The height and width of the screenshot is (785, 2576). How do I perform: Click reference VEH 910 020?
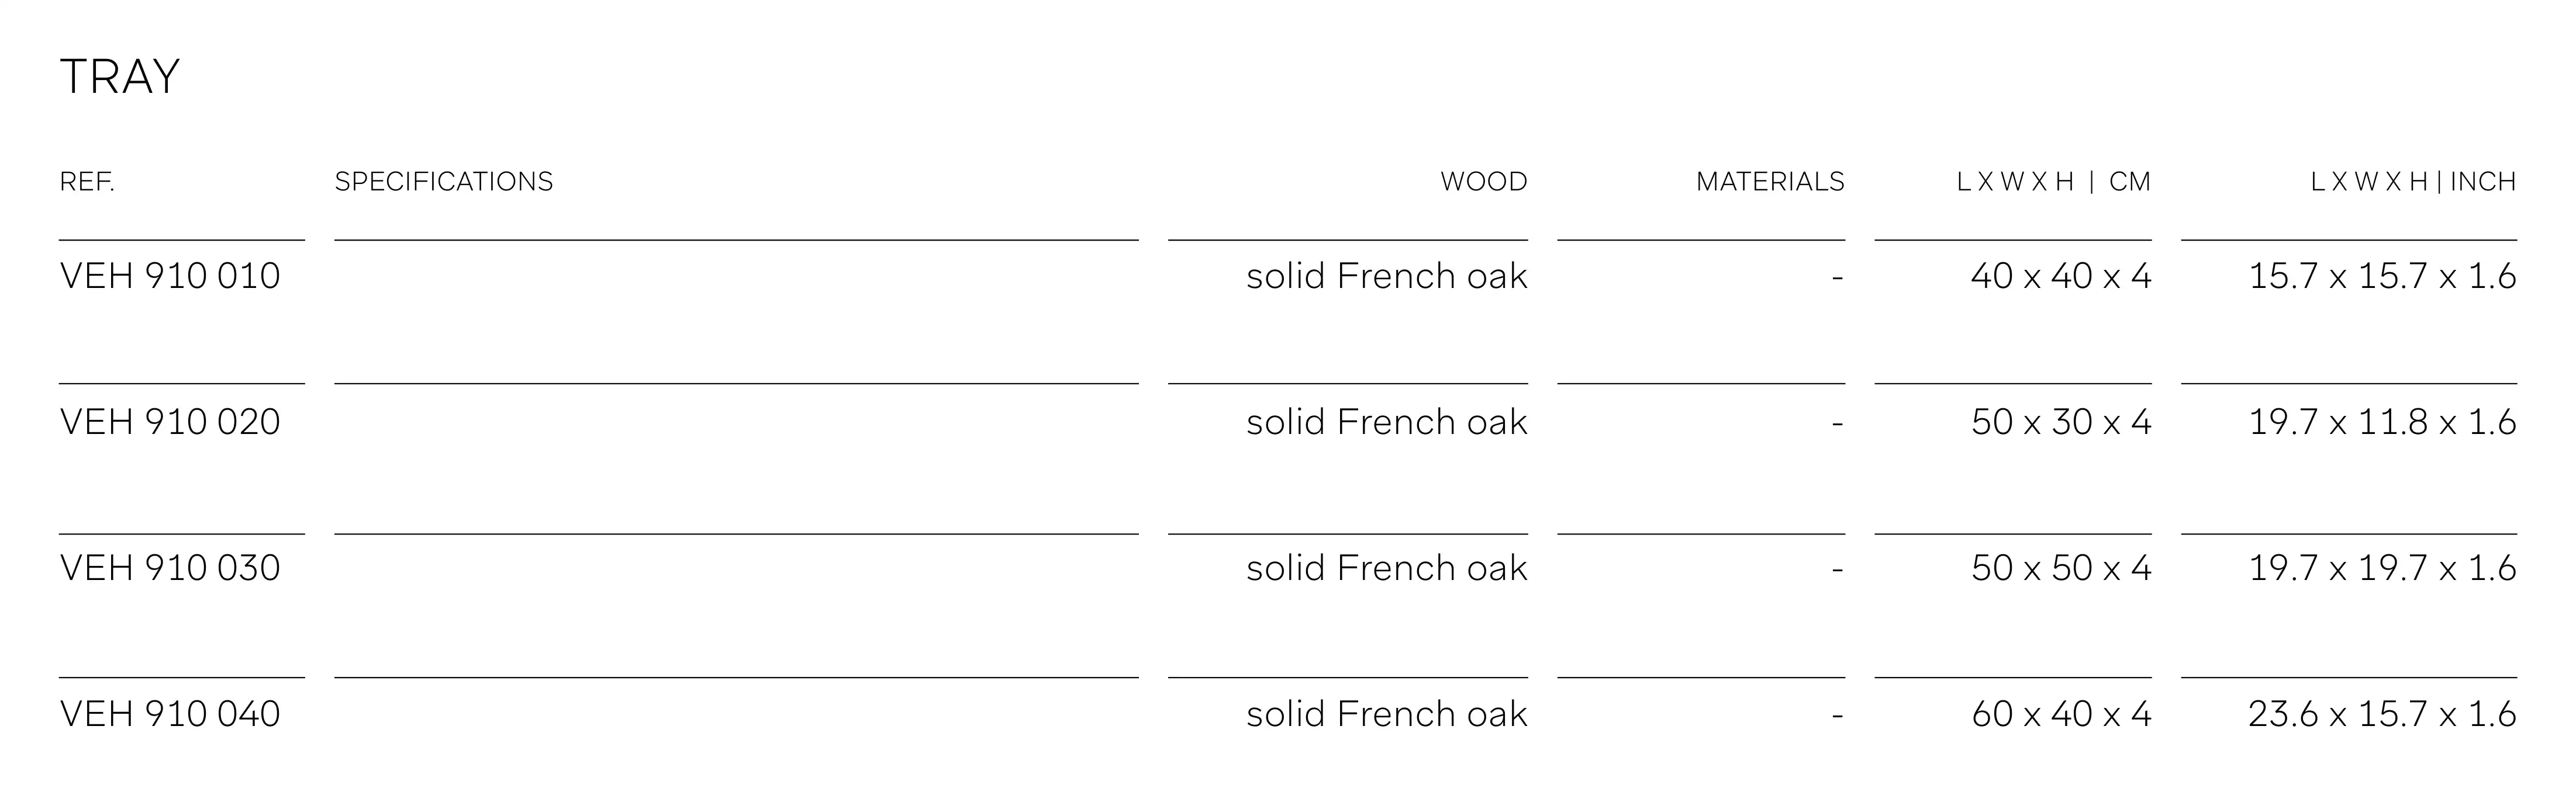[x=170, y=422]
